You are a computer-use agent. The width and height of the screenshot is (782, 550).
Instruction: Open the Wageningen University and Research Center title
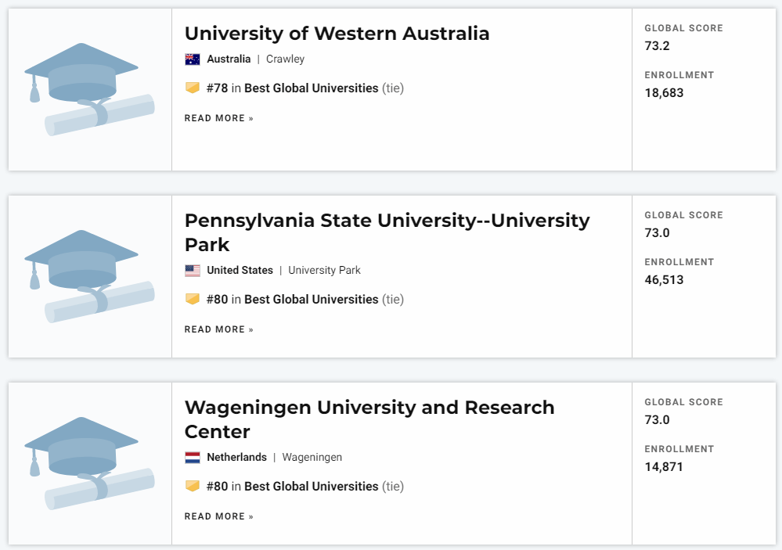369,419
